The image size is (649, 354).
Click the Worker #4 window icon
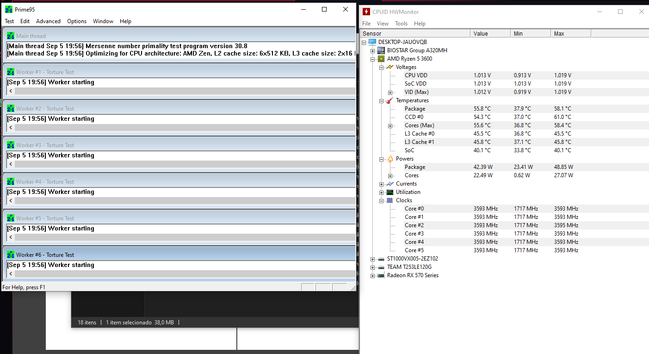point(11,181)
